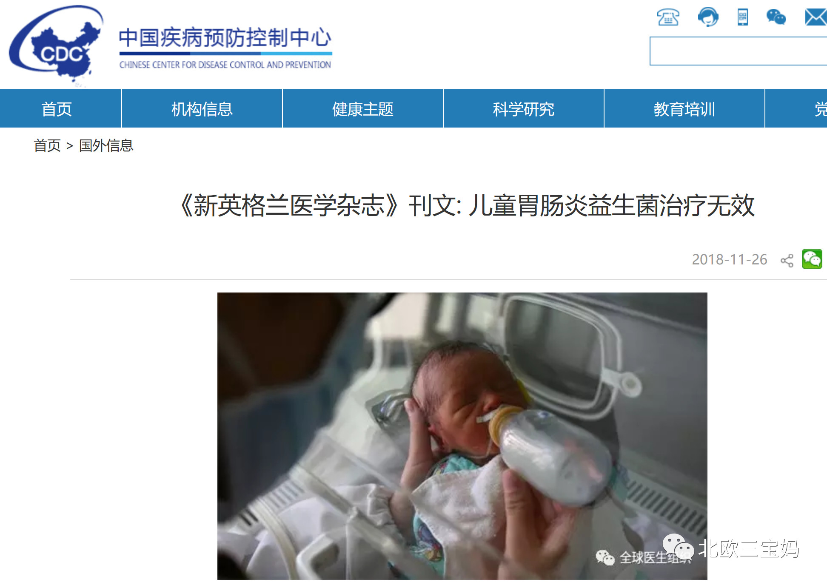Select the 健康主题 menu item
The image size is (827, 585).
[x=363, y=109]
